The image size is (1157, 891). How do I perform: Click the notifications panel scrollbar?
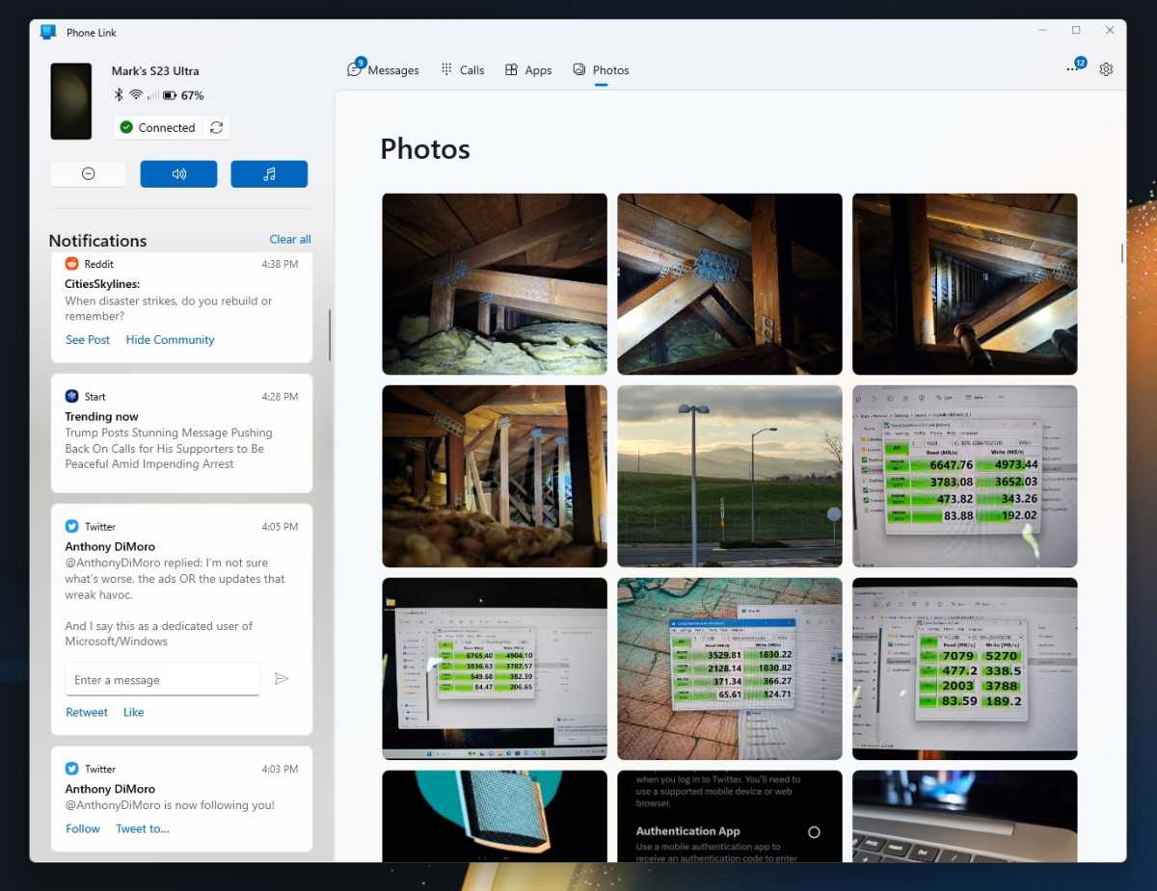pos(330,335)
